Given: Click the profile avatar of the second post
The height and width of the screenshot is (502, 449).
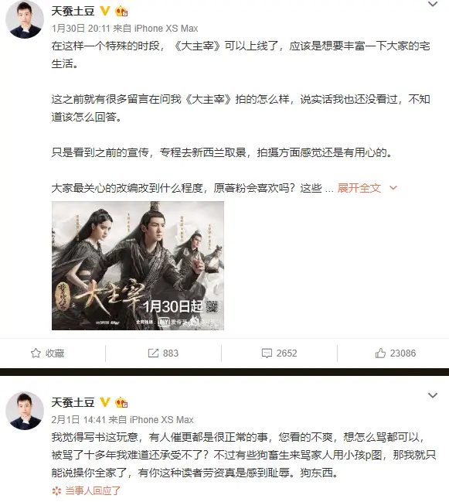Looking at the screenshot, I should coord(25,411).
